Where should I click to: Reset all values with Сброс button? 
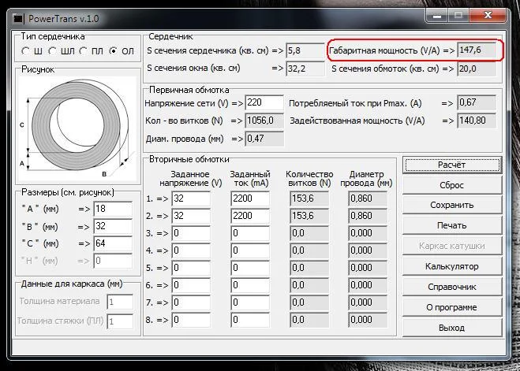pos(452,185)
